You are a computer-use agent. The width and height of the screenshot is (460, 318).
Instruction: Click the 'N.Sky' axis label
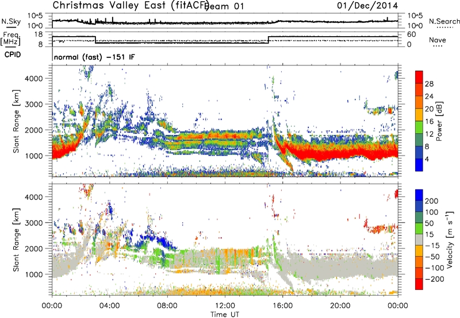coord(11,21)
